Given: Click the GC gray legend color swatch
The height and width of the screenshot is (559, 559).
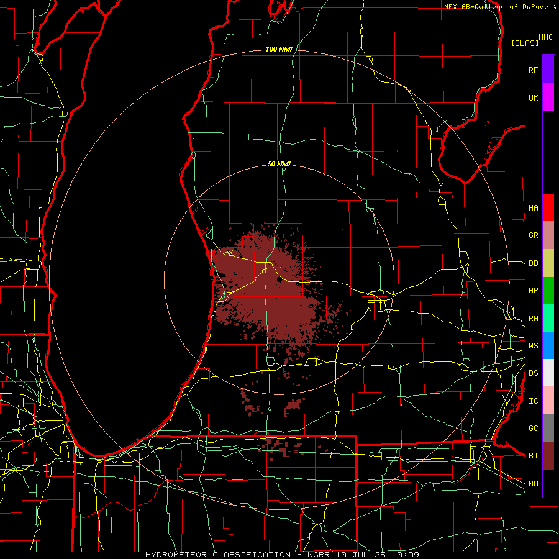Looking at the screenshot, I should click(548, 428).
